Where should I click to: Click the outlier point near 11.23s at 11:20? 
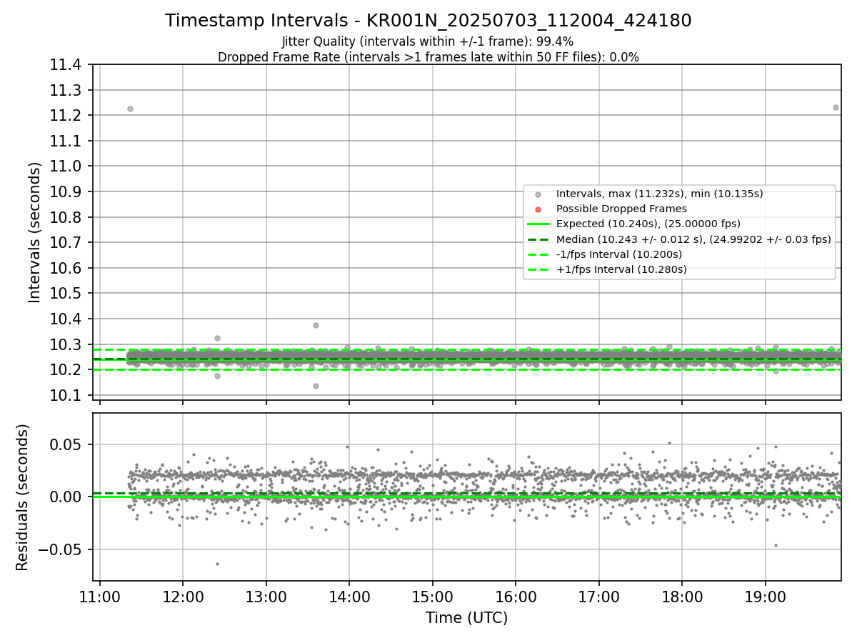130,109
